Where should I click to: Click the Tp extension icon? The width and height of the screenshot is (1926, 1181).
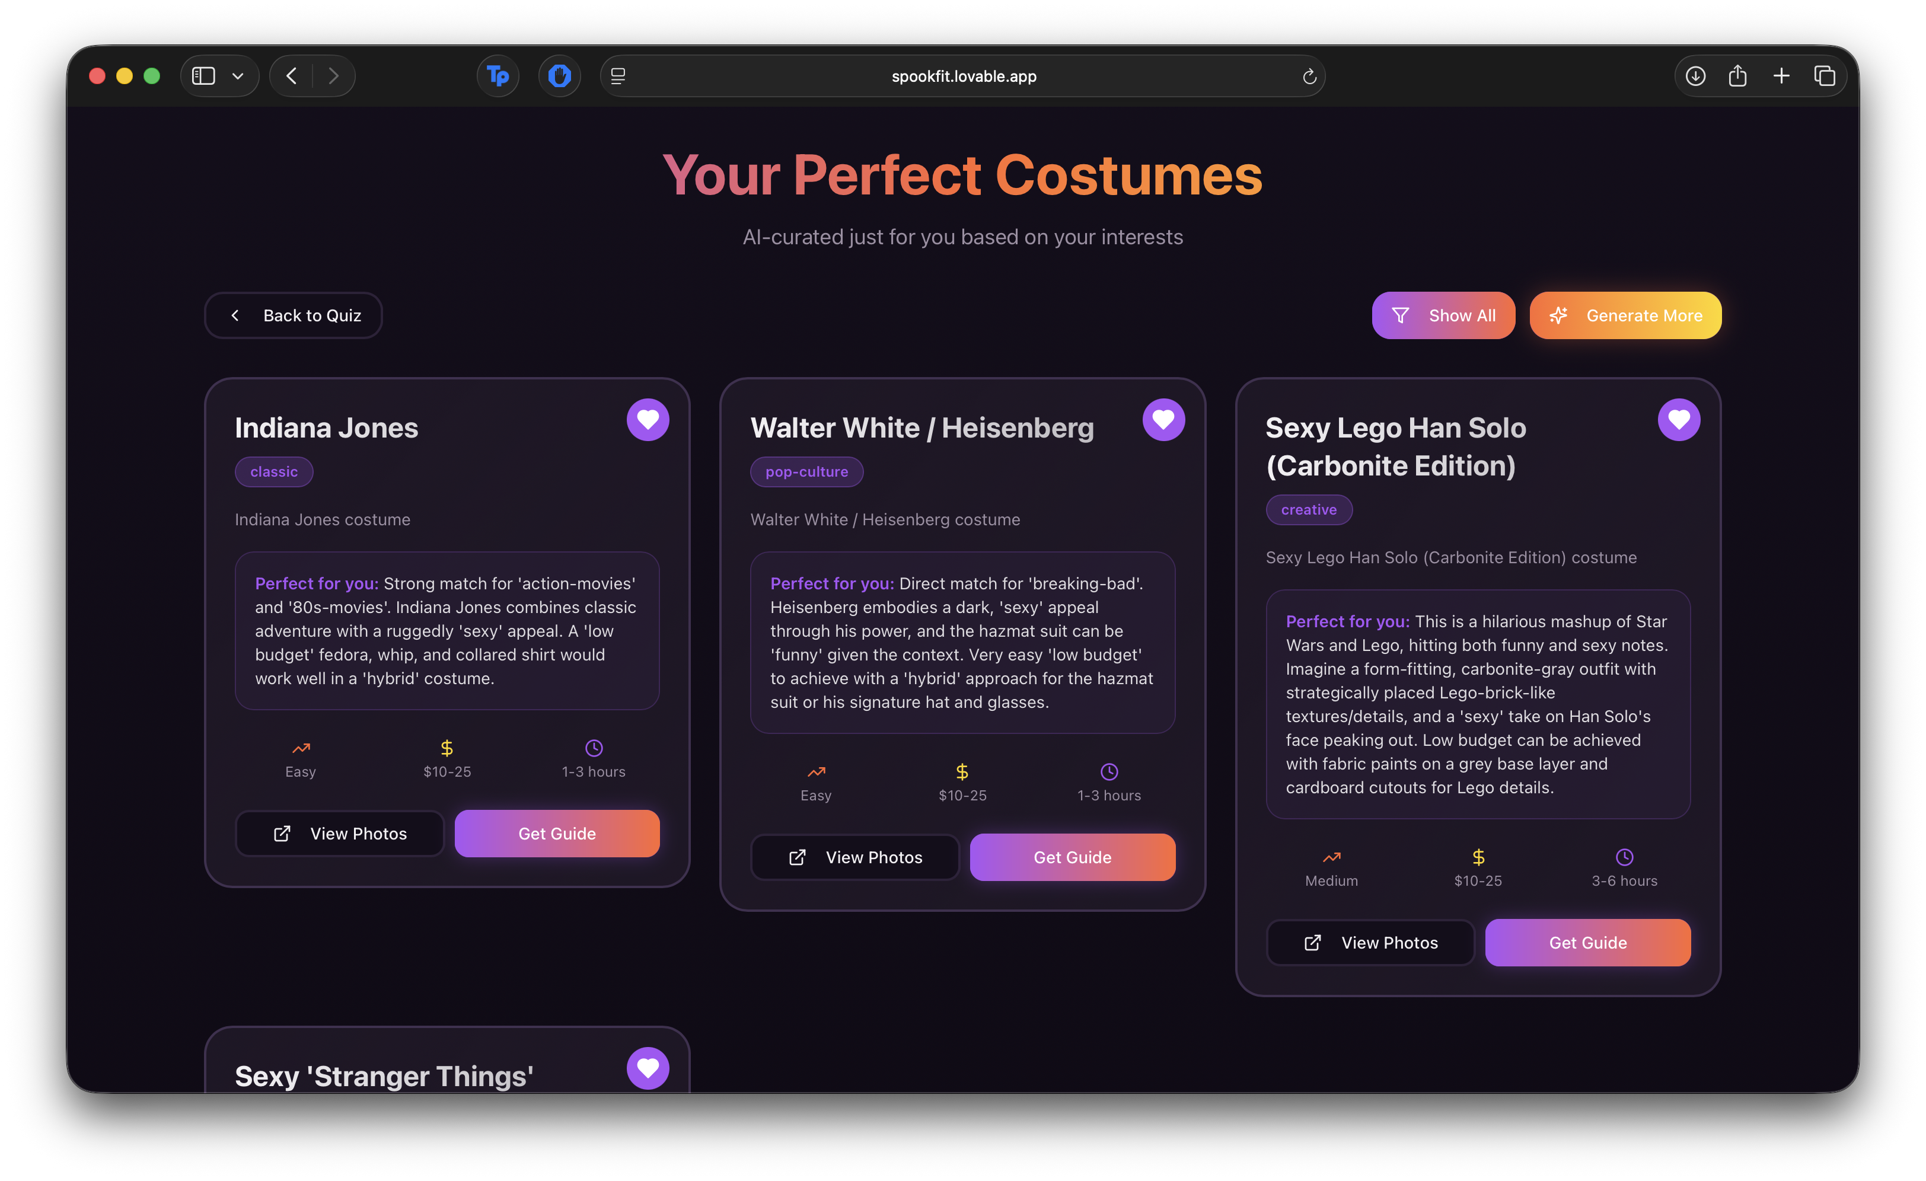(498, 76)
